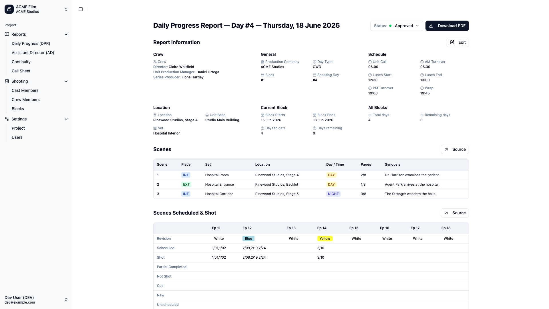The width and height of the screenshot is (549, 309).
Task: Click the Yellow revision swatch for Ep 14
Action: pyautogui.click(x=325, y=239)
